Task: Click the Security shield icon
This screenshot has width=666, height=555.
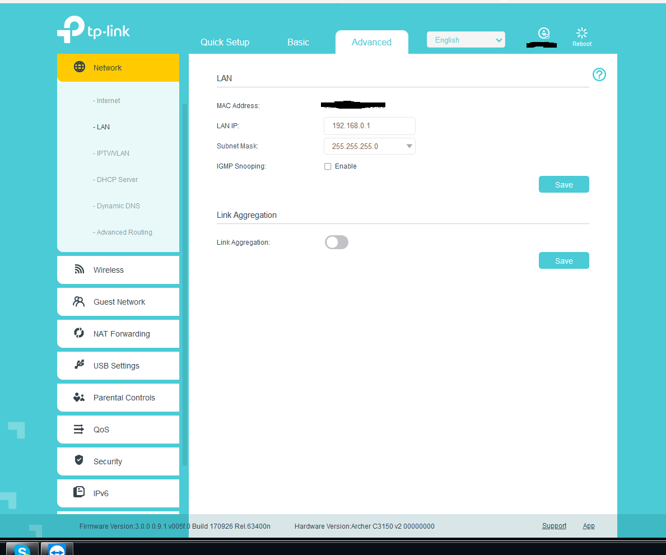Action: pyautogui.click(x=79, y=460)
